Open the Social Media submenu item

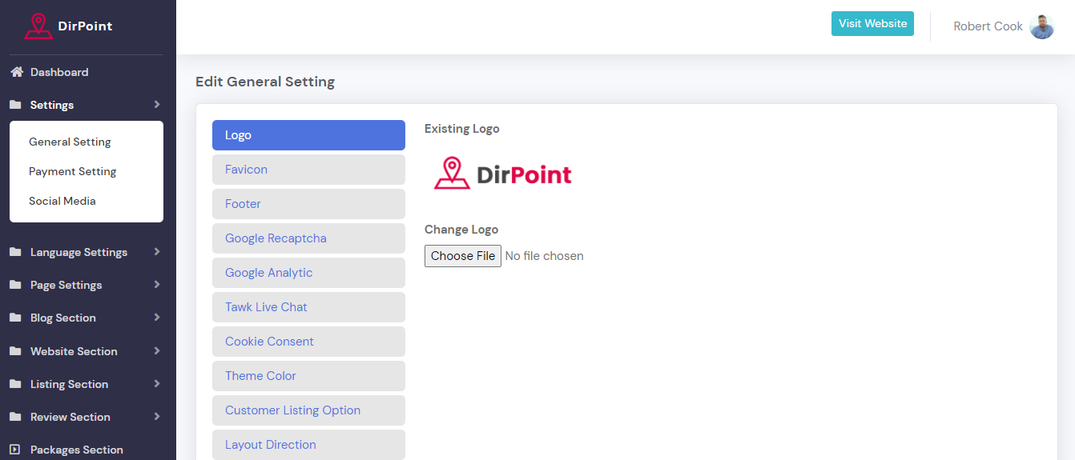click(x=62, y=201)
